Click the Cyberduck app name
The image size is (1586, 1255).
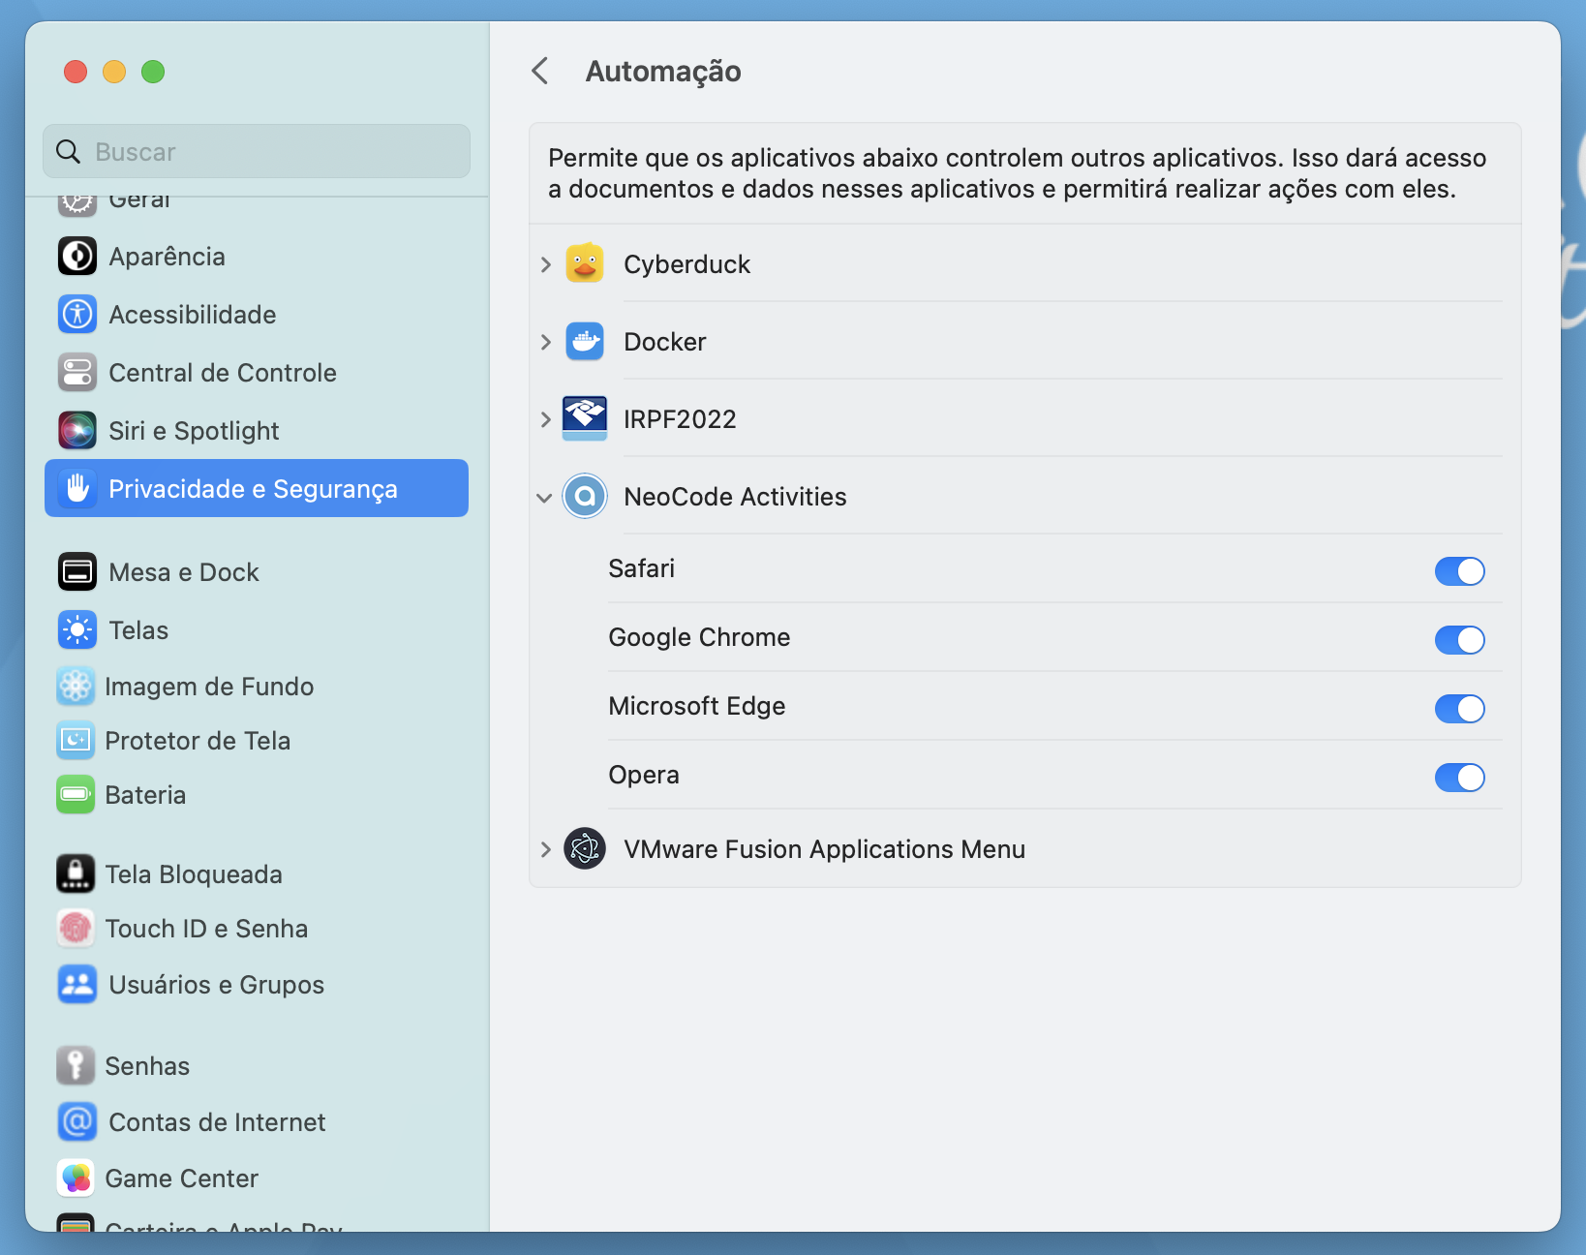point(686,264)
